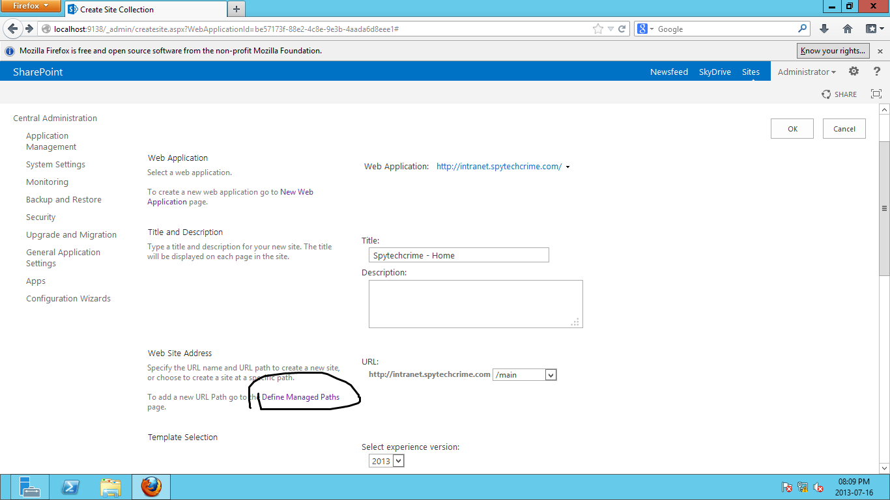Open SharePoint settings gear icon
This screenshot has width=890, height=500.
[854, 72]
